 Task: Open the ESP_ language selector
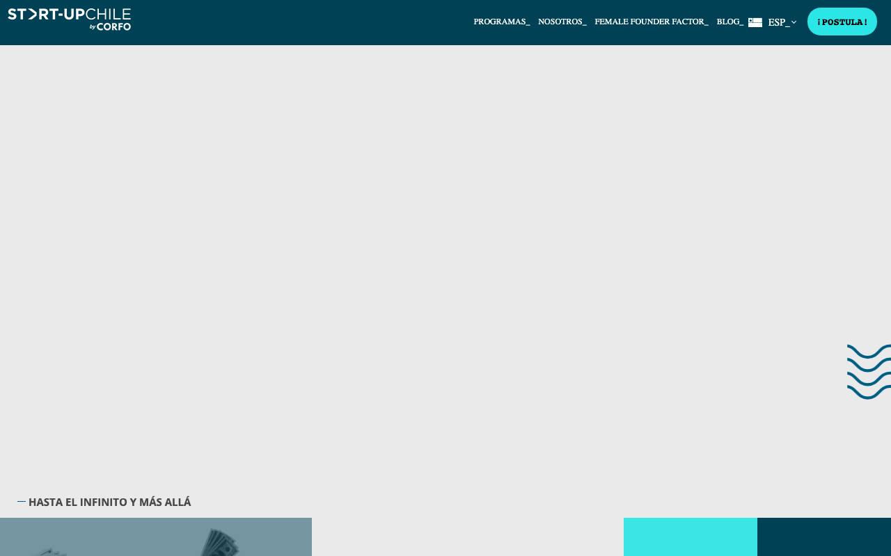point(778,22)
